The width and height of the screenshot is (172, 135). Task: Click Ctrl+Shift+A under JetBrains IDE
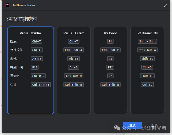(x=147, y=50)
